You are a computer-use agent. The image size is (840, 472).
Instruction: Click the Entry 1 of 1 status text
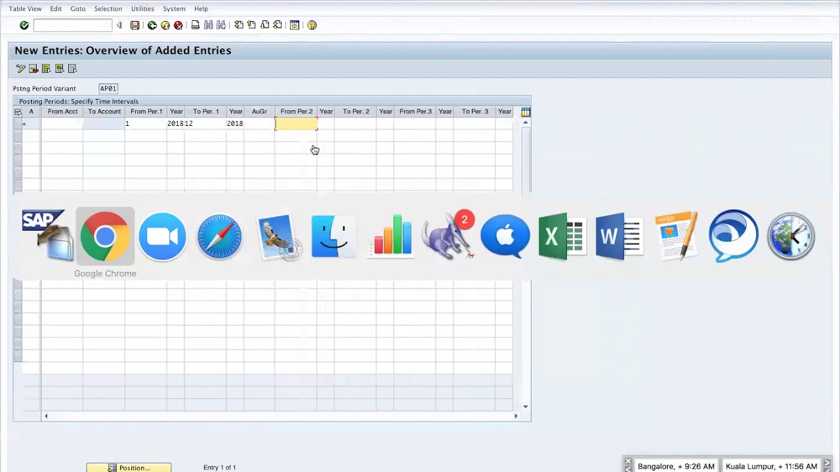(219, 467)
